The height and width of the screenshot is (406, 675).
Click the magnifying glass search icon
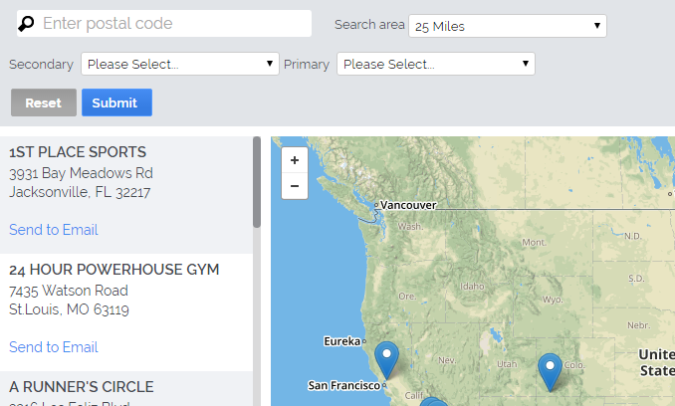click(26, 24)
